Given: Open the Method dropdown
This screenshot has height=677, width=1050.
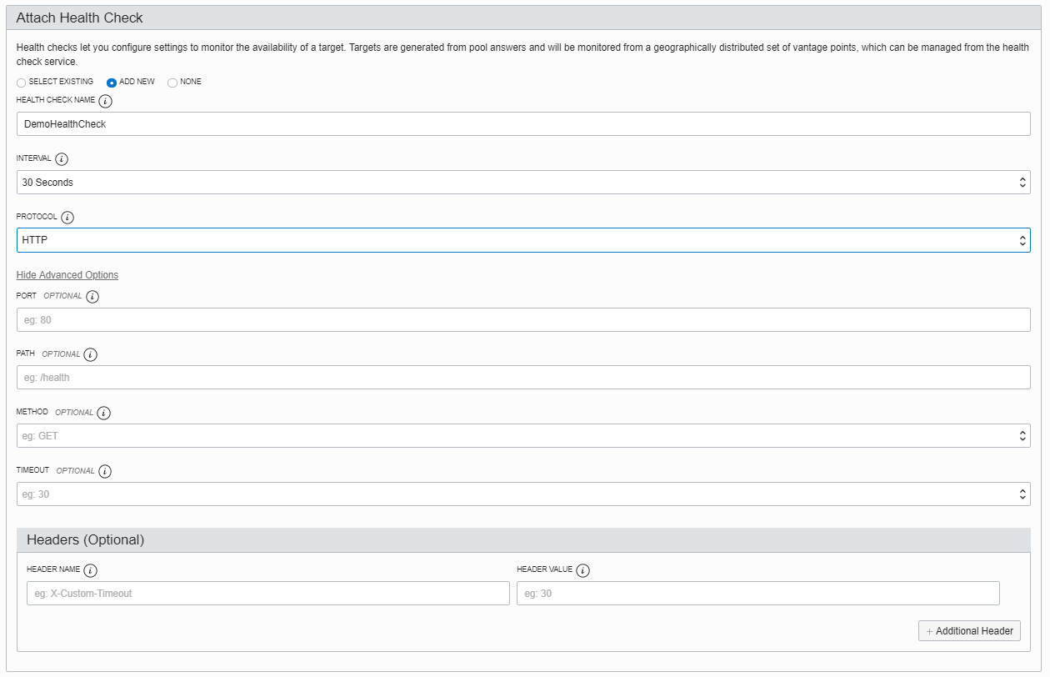Looking at the screenshot, I should 523,435.
